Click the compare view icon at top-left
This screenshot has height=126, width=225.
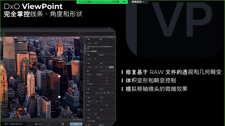3,34
